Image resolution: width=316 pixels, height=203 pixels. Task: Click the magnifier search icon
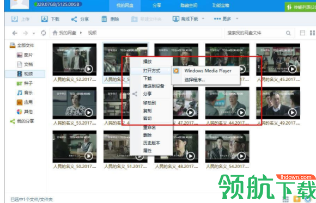pyautogui.click(x=288, y=33)
